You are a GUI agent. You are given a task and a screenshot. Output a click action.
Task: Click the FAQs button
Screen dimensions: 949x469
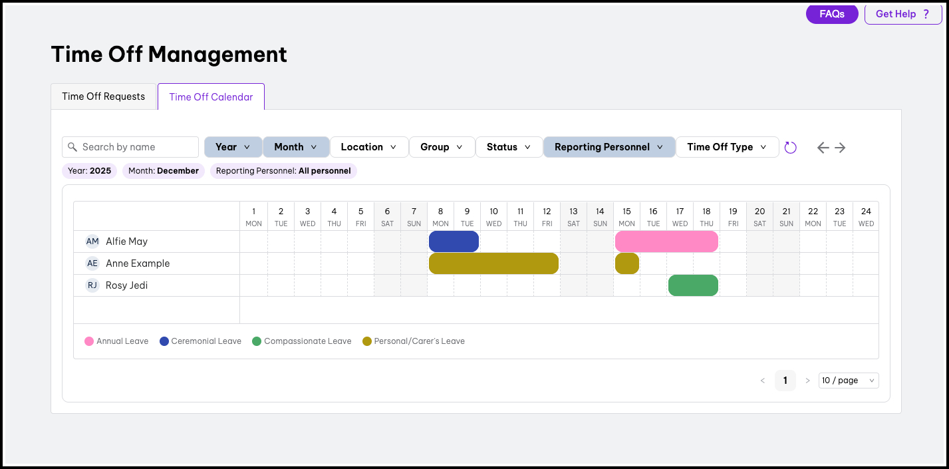(832, 14)
